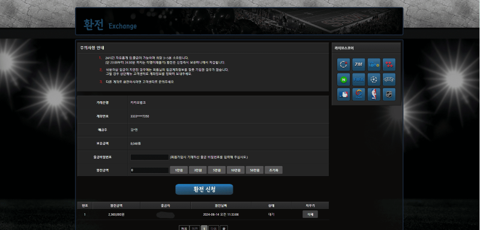
Task: Open the NHL shield icon
Action: pos(389,95)
